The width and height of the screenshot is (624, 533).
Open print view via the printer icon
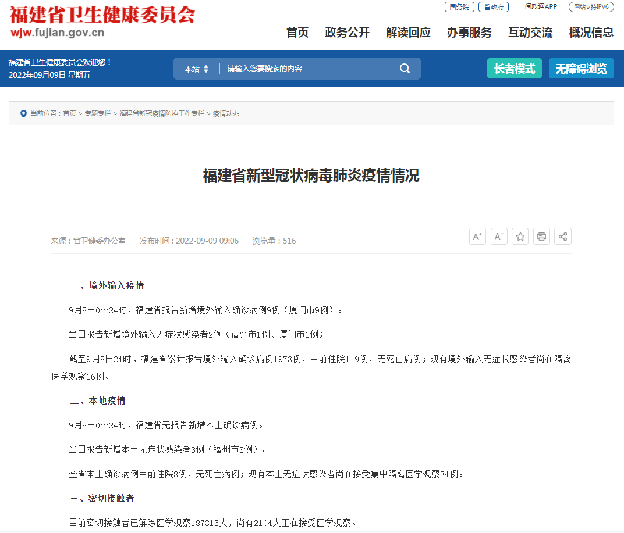click(541, 236)
